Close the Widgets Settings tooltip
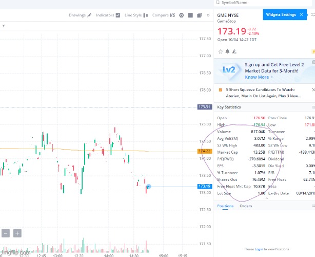The height and width of the screenshot is (257, 315). [301, 14]
